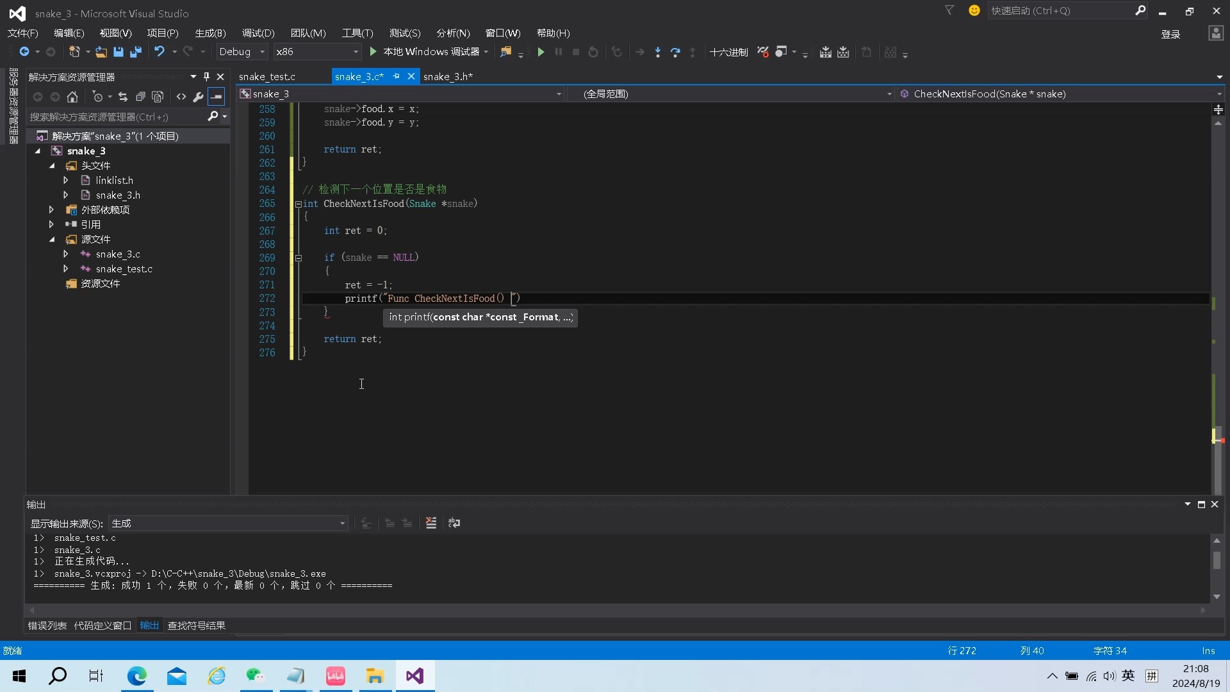
Task: Click the Solution Explorer search box
Action: (x=115, y=117)
